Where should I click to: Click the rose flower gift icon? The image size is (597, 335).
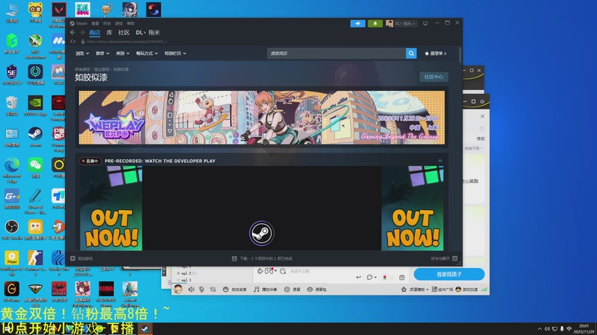(385, 277)
